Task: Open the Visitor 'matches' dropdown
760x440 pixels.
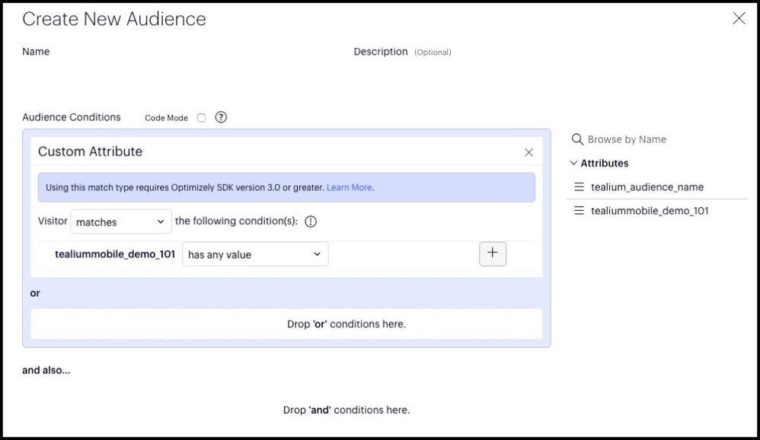Action: click(x=120, y=222)
